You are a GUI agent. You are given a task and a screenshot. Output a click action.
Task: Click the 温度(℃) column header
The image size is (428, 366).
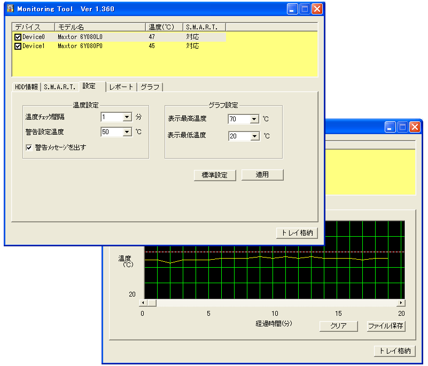(x=164, y=27)
